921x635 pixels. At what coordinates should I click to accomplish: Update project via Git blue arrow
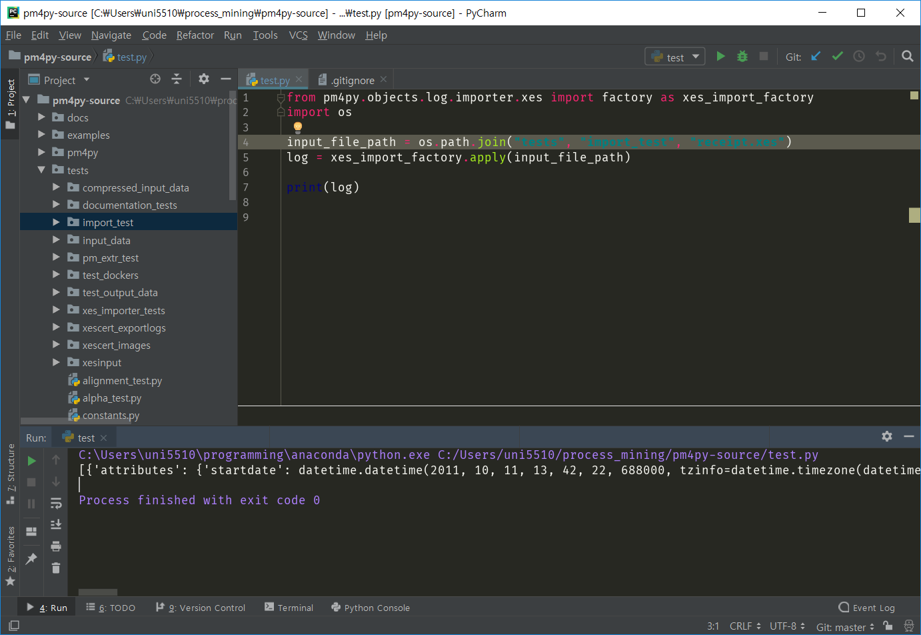(x=816, y=57)
